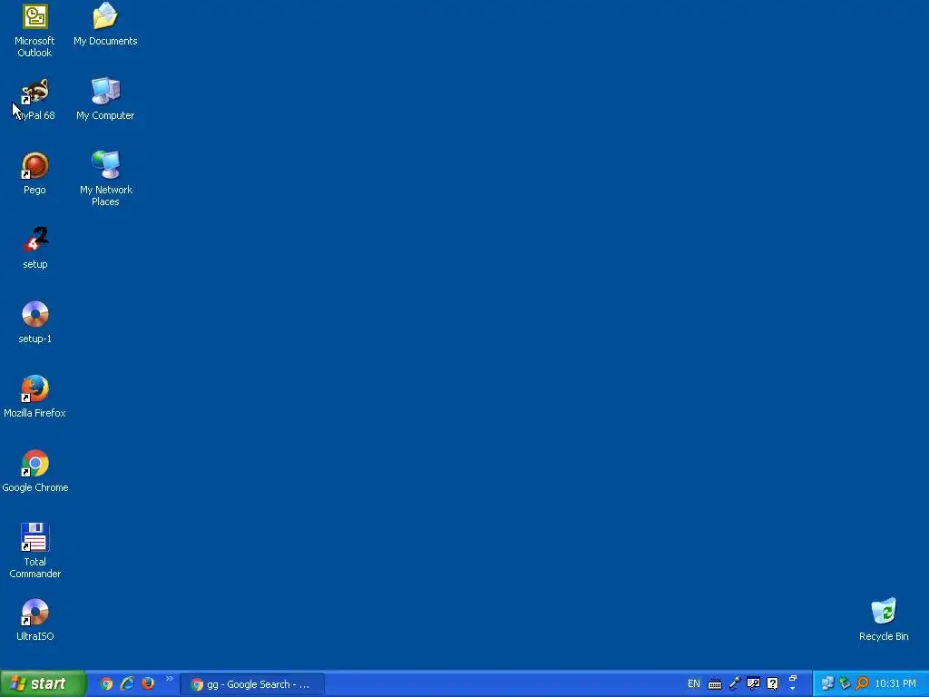Viewport: 929px width, 697px height.
Task: Switch to gg - Google Search taskbar button
Action: tap(252, 684)
